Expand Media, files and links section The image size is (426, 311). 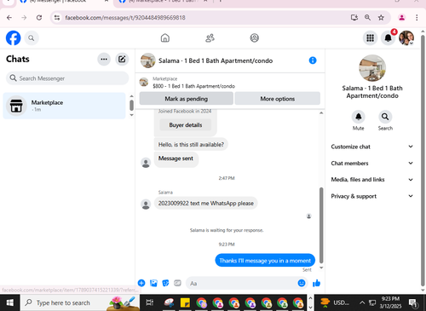point(371,180)
